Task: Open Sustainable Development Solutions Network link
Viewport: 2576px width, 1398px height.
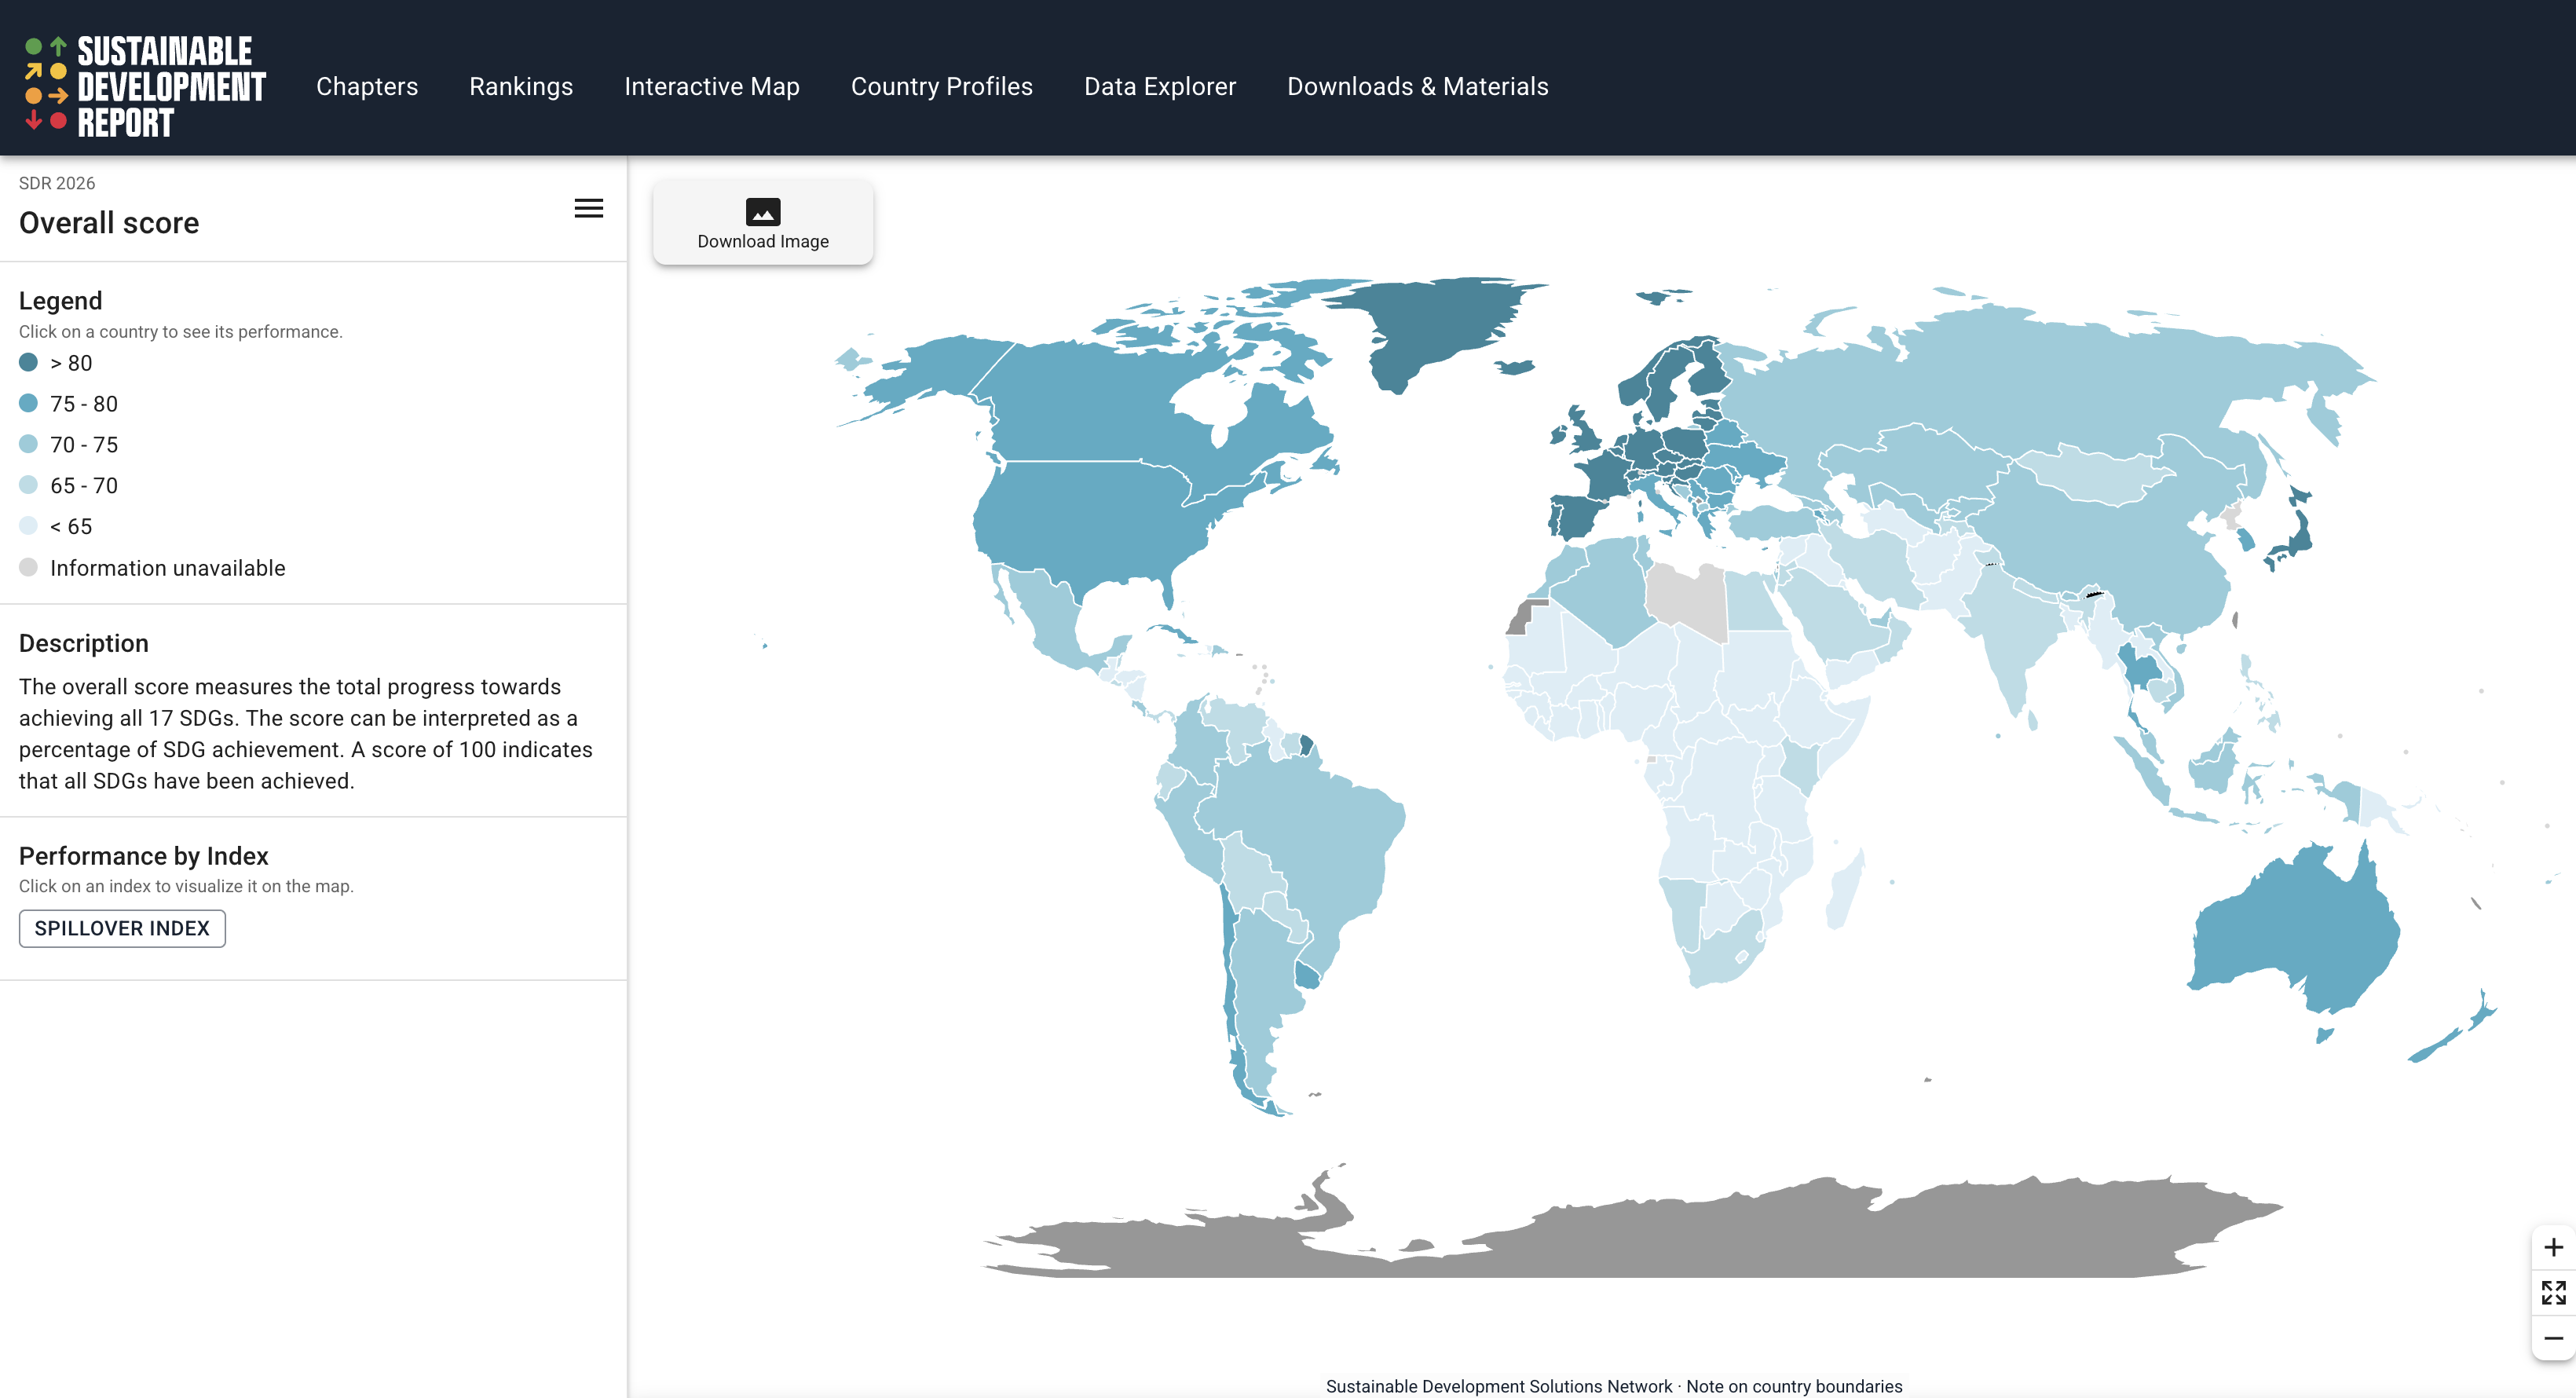Action: click(x=1498, y=1386)
